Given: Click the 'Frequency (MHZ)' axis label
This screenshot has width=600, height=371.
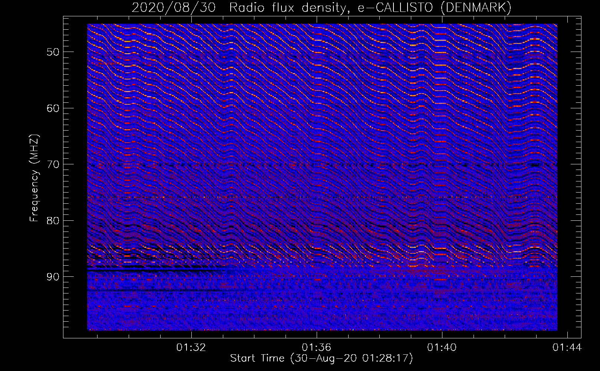Looking at the screenshot, I should (34, 178).
